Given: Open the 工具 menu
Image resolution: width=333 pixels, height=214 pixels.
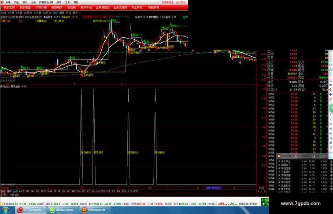Looking at the screenshot, I should tap(67, 2).
